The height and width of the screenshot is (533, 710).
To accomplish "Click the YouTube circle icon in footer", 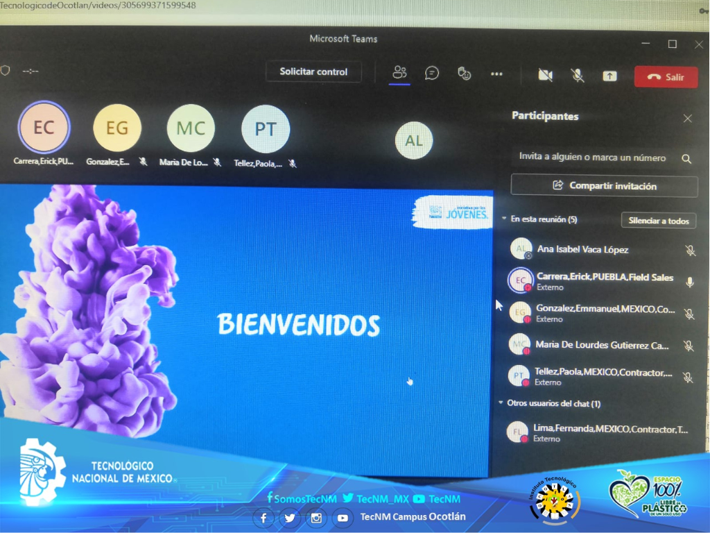I will pyautogui.click(x=343, y=518).
